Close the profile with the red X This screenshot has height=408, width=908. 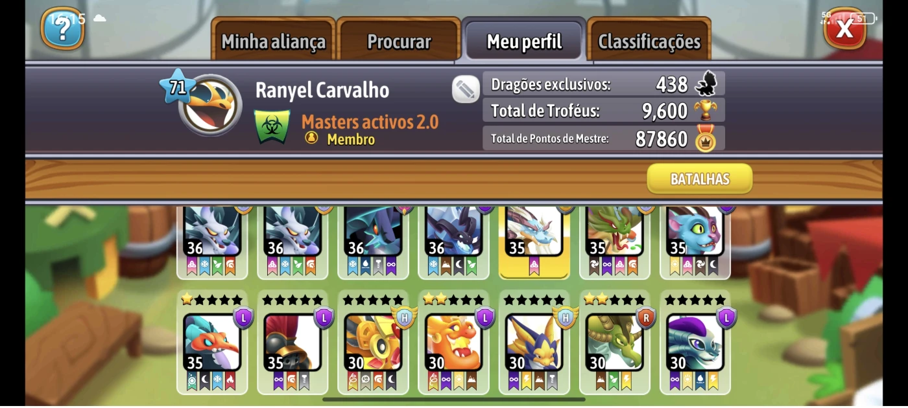[x=844, y=28]
